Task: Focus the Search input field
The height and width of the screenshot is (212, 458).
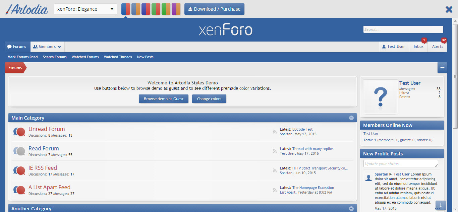Action: click(x=403, y=29)
